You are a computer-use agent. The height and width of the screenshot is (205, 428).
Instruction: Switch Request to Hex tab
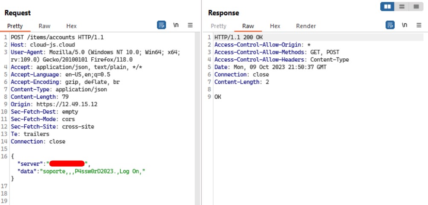pyautogui.click(x=72, y=26)
